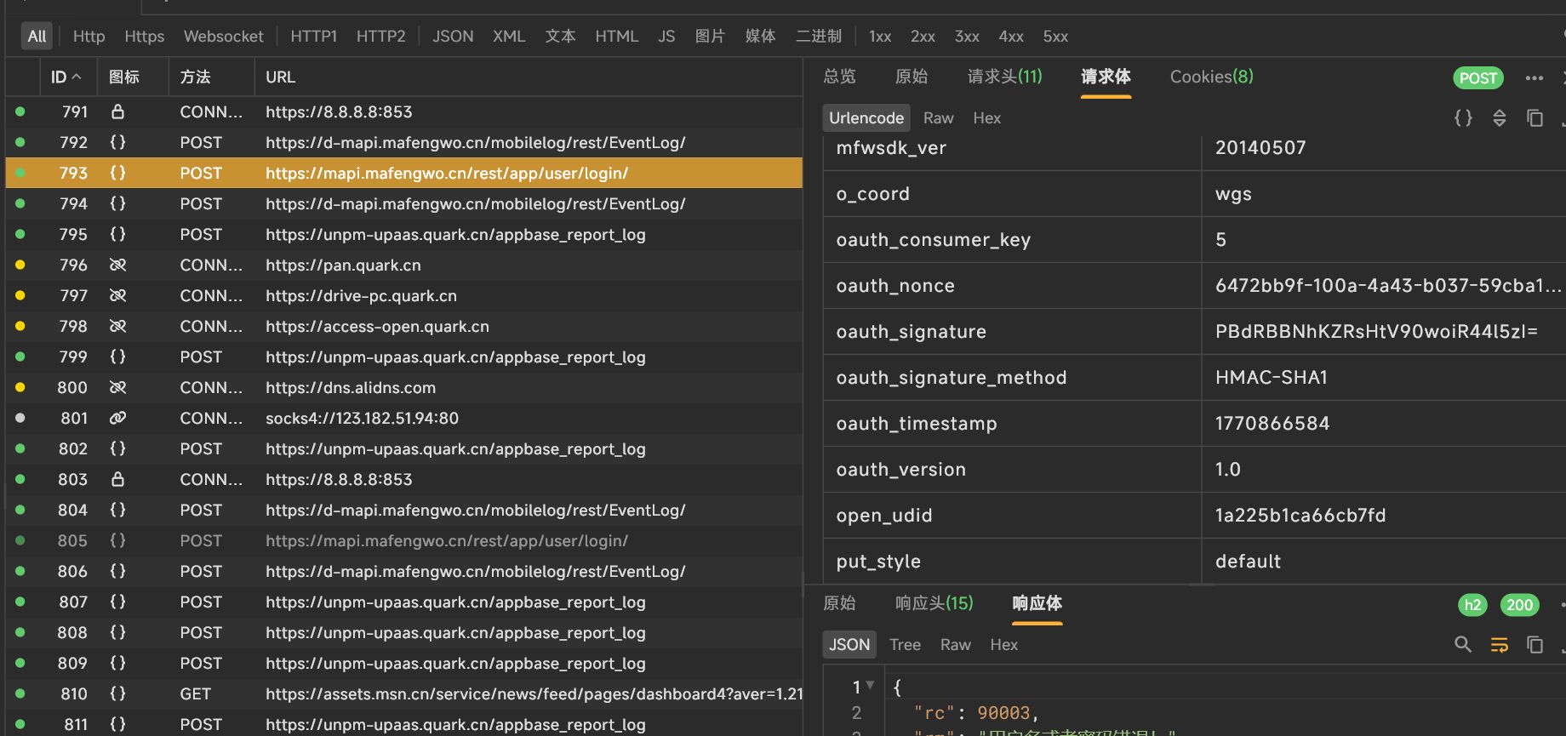Toggle word wrap in the response body
Image resolution: width=1566 pixels, height=736 pixels.
tap(1500, 645)
